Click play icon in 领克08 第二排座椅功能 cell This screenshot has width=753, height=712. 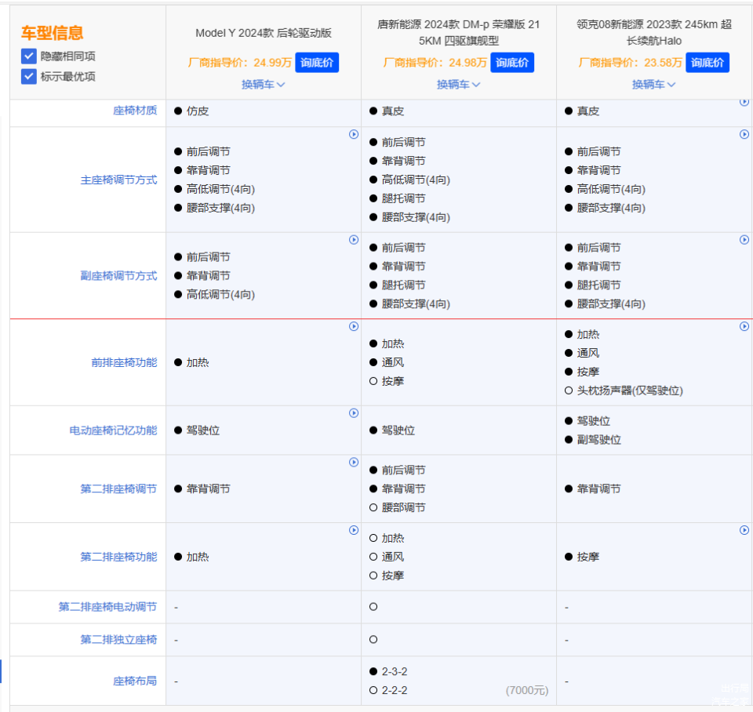click(744, 531)
